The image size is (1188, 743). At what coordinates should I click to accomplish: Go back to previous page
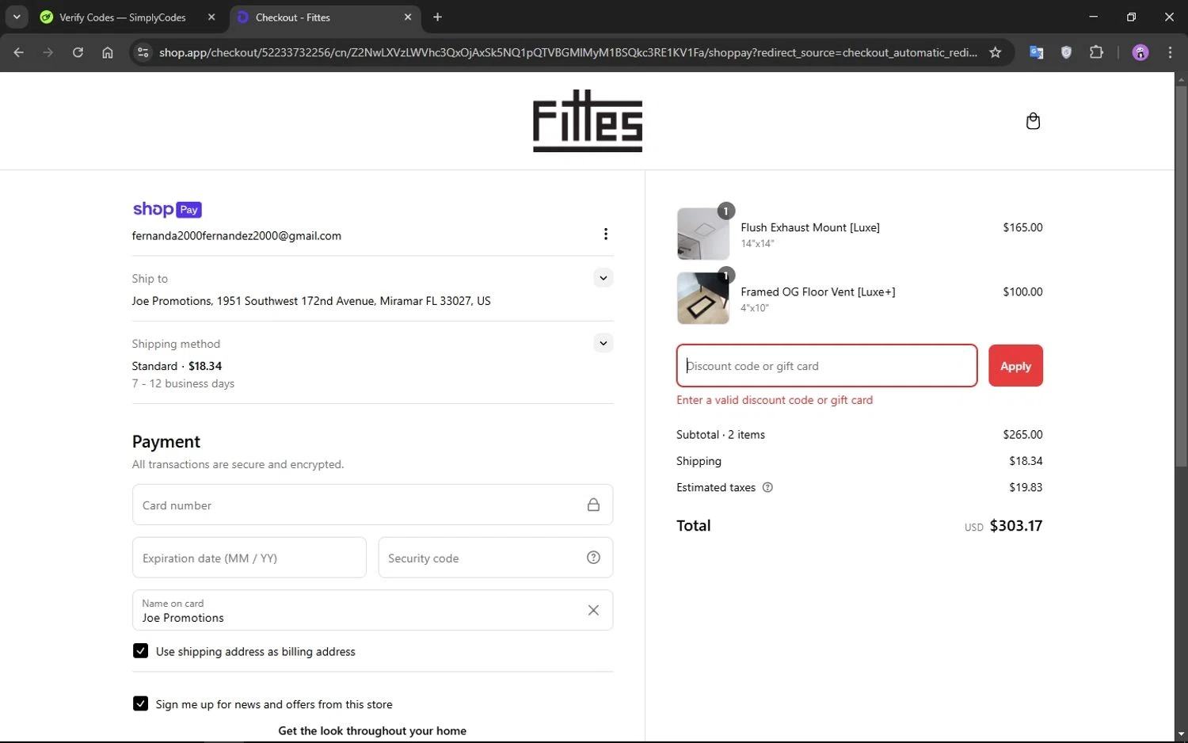[19, 52]
